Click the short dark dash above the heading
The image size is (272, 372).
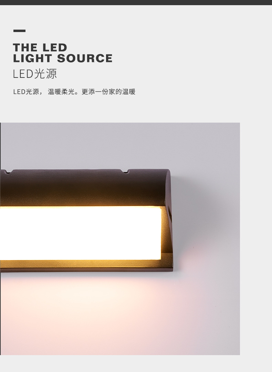[19, 31]
